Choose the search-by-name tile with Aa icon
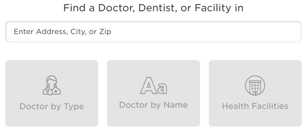Image resolution: width=307 pixels, height=134 pixels. click(x=153, y=93)
